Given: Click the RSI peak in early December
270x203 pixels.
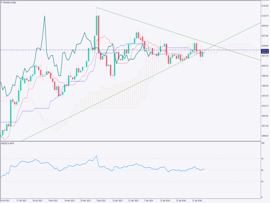Looking at the screenshot, I should tap(97, 156).
